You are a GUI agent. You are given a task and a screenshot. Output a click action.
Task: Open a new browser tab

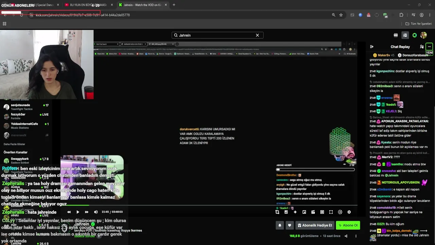174,5
